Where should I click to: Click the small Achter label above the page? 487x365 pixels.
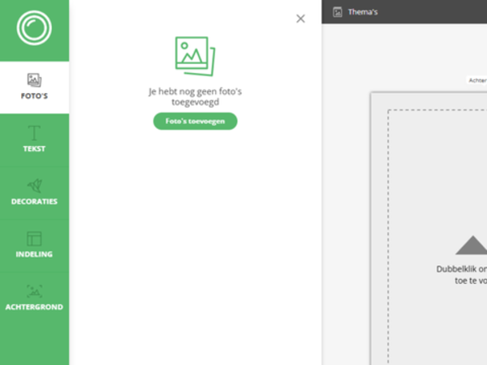(476, 80)
